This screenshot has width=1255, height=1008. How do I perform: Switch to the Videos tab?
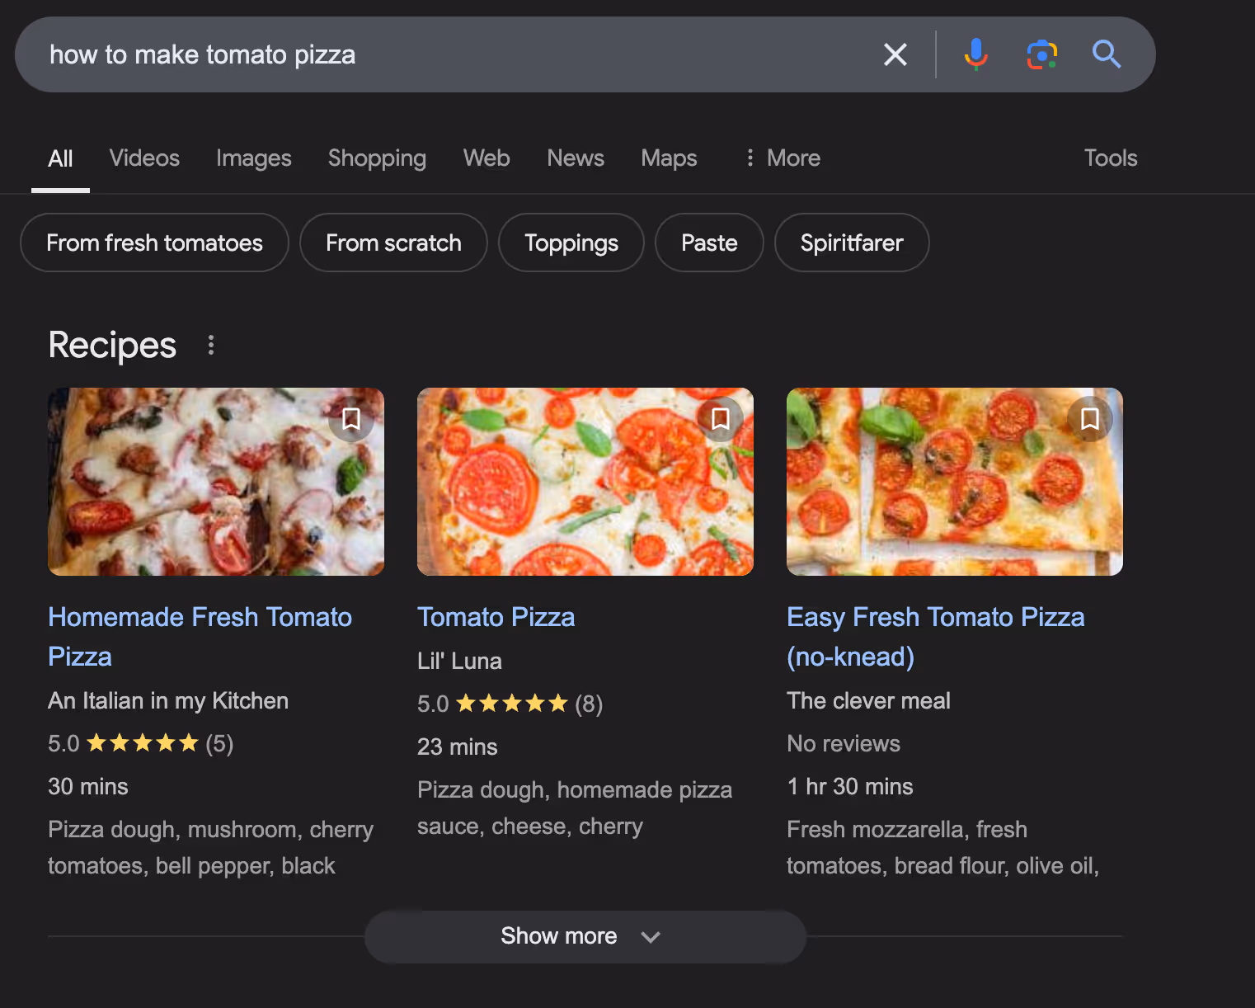coord(144,158)
